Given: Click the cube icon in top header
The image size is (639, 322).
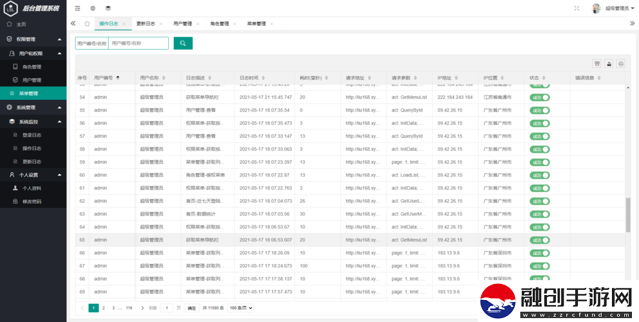Looking at the screenshot, I should pyautogui.click(x=108, y=8).
